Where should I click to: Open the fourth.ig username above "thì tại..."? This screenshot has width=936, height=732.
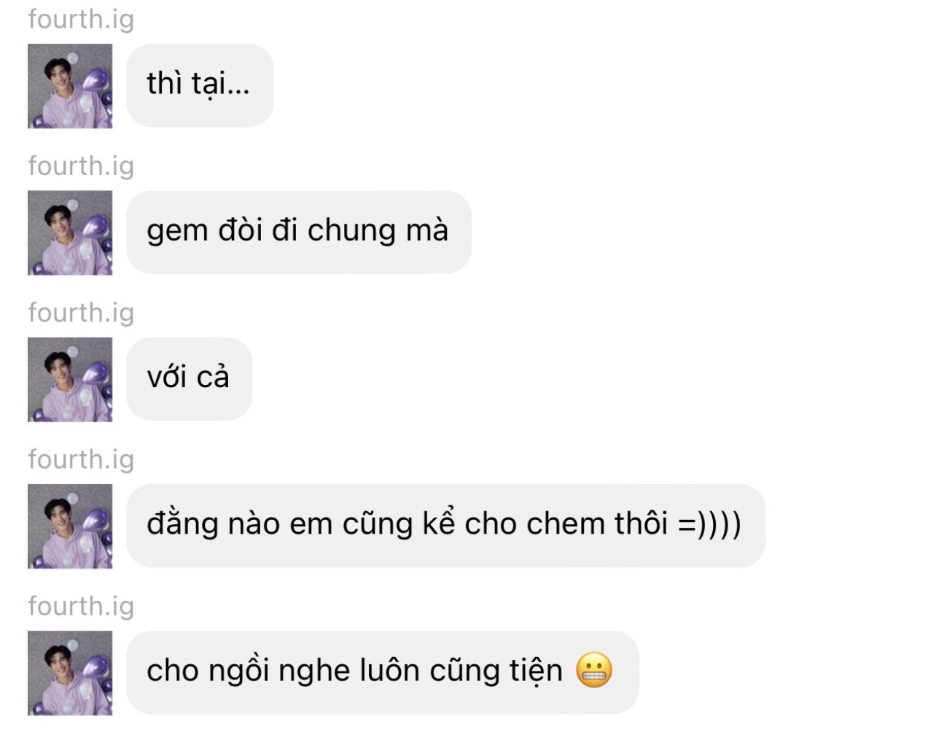[81, 19]
